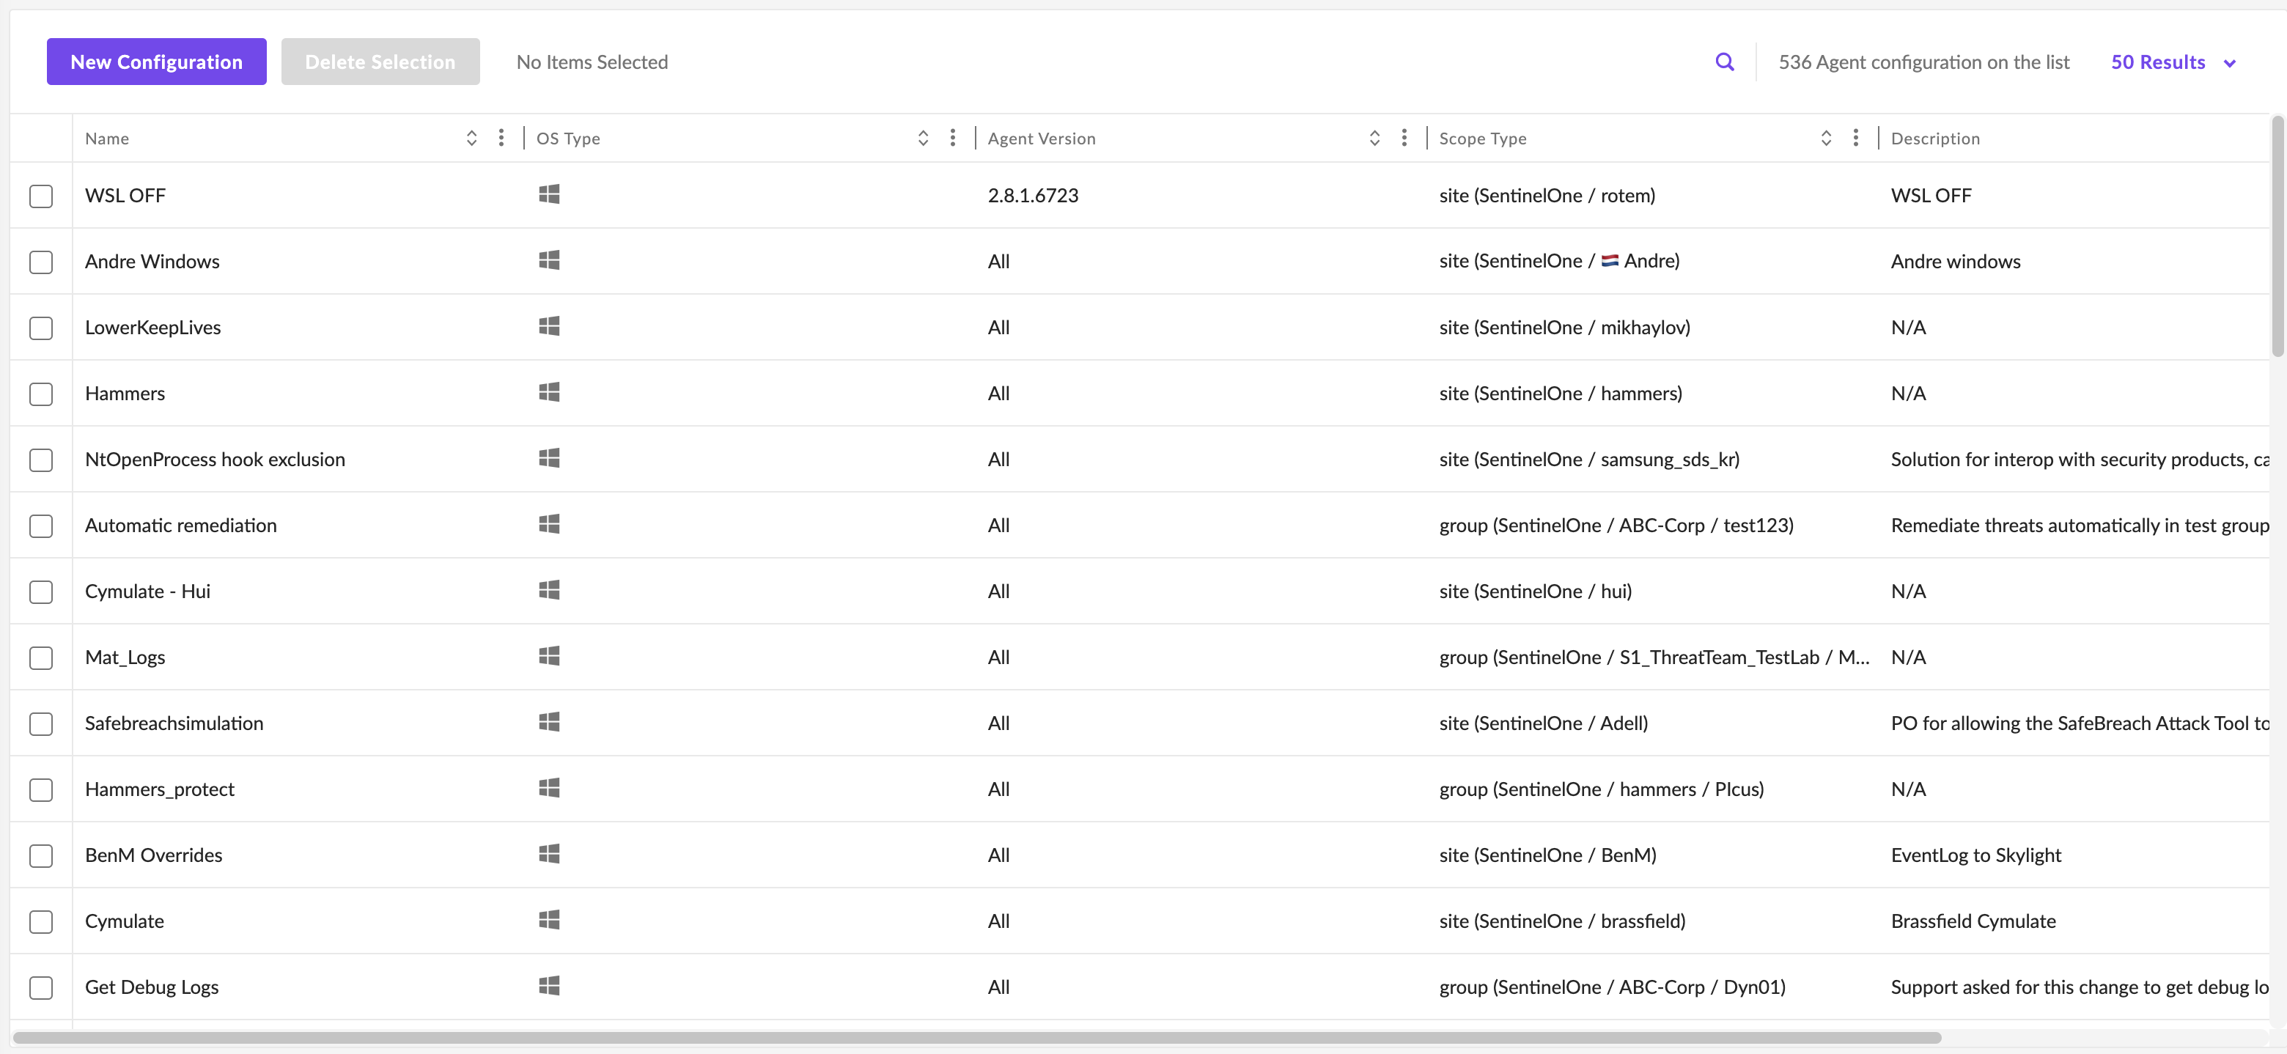The height and width of the screenshot is (1054, 2287).
Task: Sort by the Name column arrows
Action: (x=471, y=138)
